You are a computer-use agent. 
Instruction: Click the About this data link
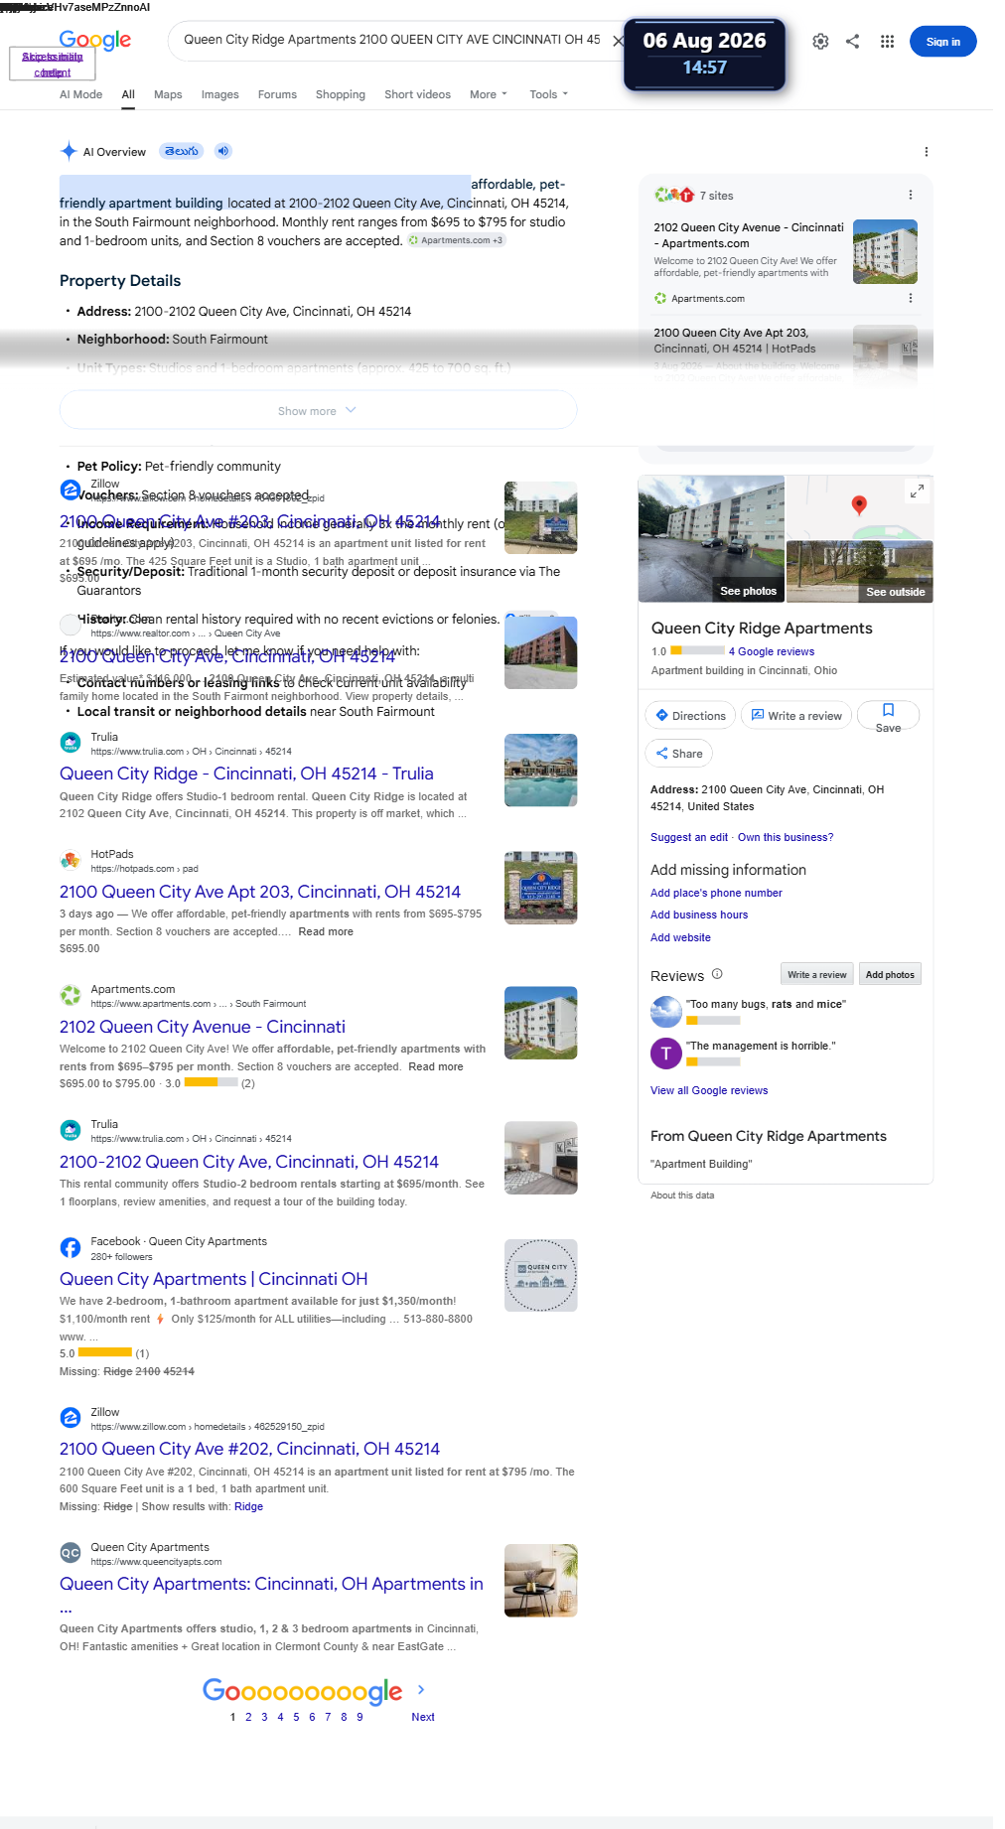click(x=682, y=1196)
